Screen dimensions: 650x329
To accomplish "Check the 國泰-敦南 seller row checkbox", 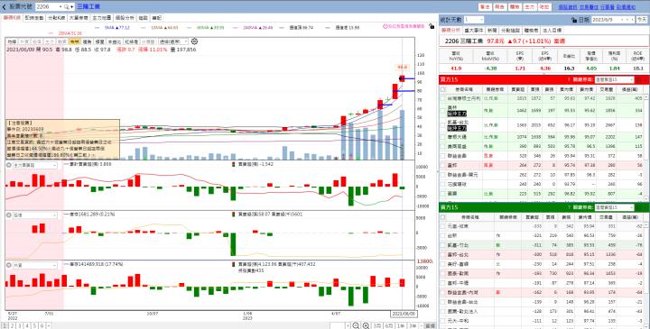I will point(443,273).
